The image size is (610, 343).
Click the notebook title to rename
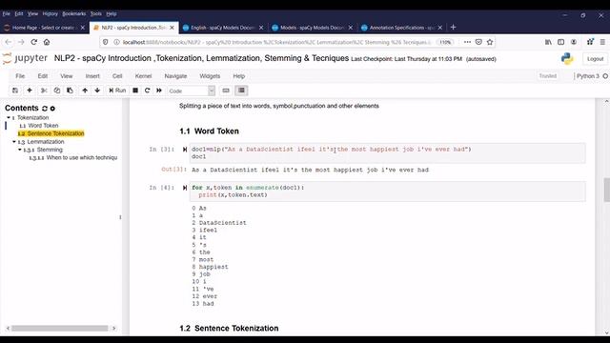click(x=201, y=58)
